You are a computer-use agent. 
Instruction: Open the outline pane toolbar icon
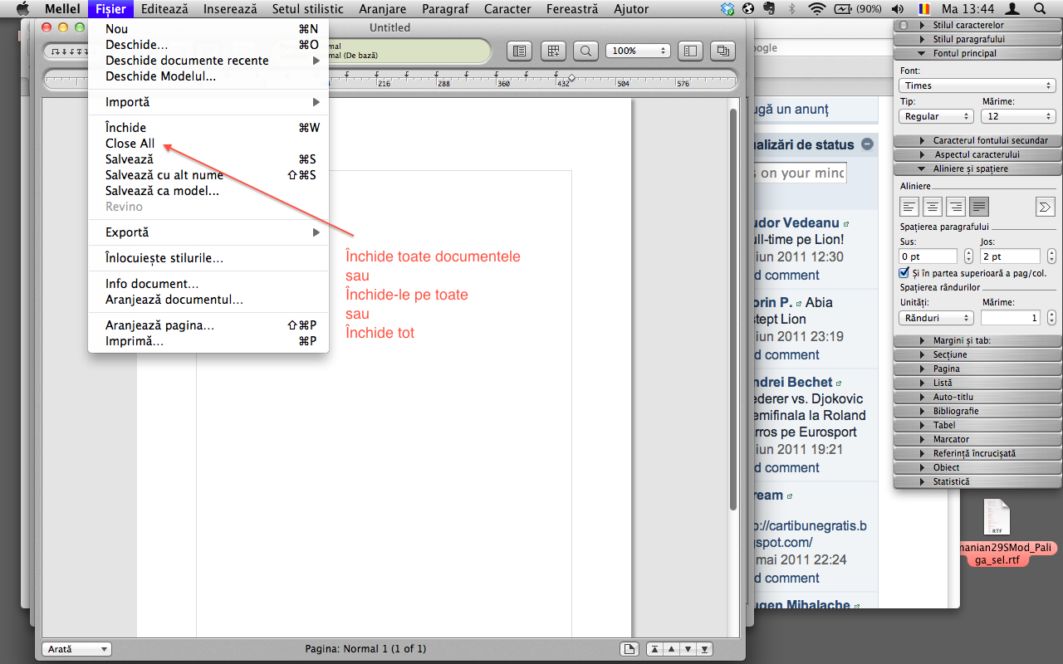click(x=520, y=51)
